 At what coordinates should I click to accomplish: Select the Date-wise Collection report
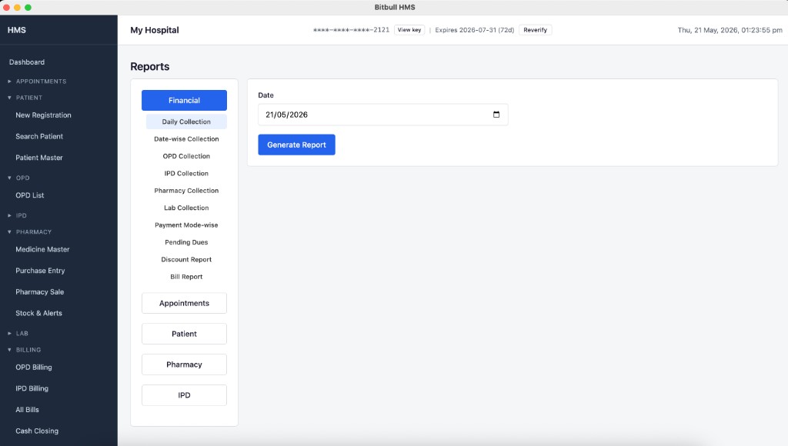[186, 139]
